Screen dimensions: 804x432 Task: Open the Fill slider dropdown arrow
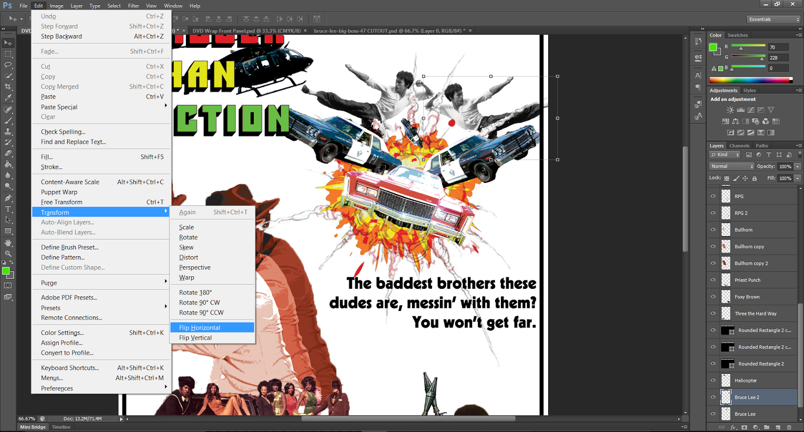[x=797, y=178]
